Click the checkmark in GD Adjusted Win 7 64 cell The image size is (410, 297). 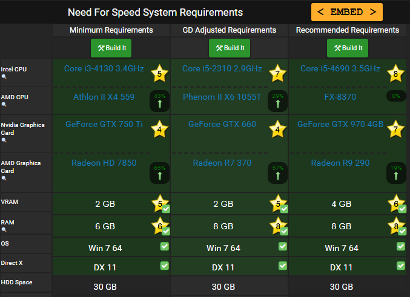[283, 246]
